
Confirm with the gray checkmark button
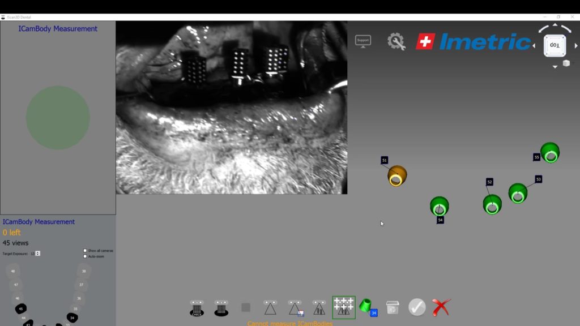click(x=417, y=307)
